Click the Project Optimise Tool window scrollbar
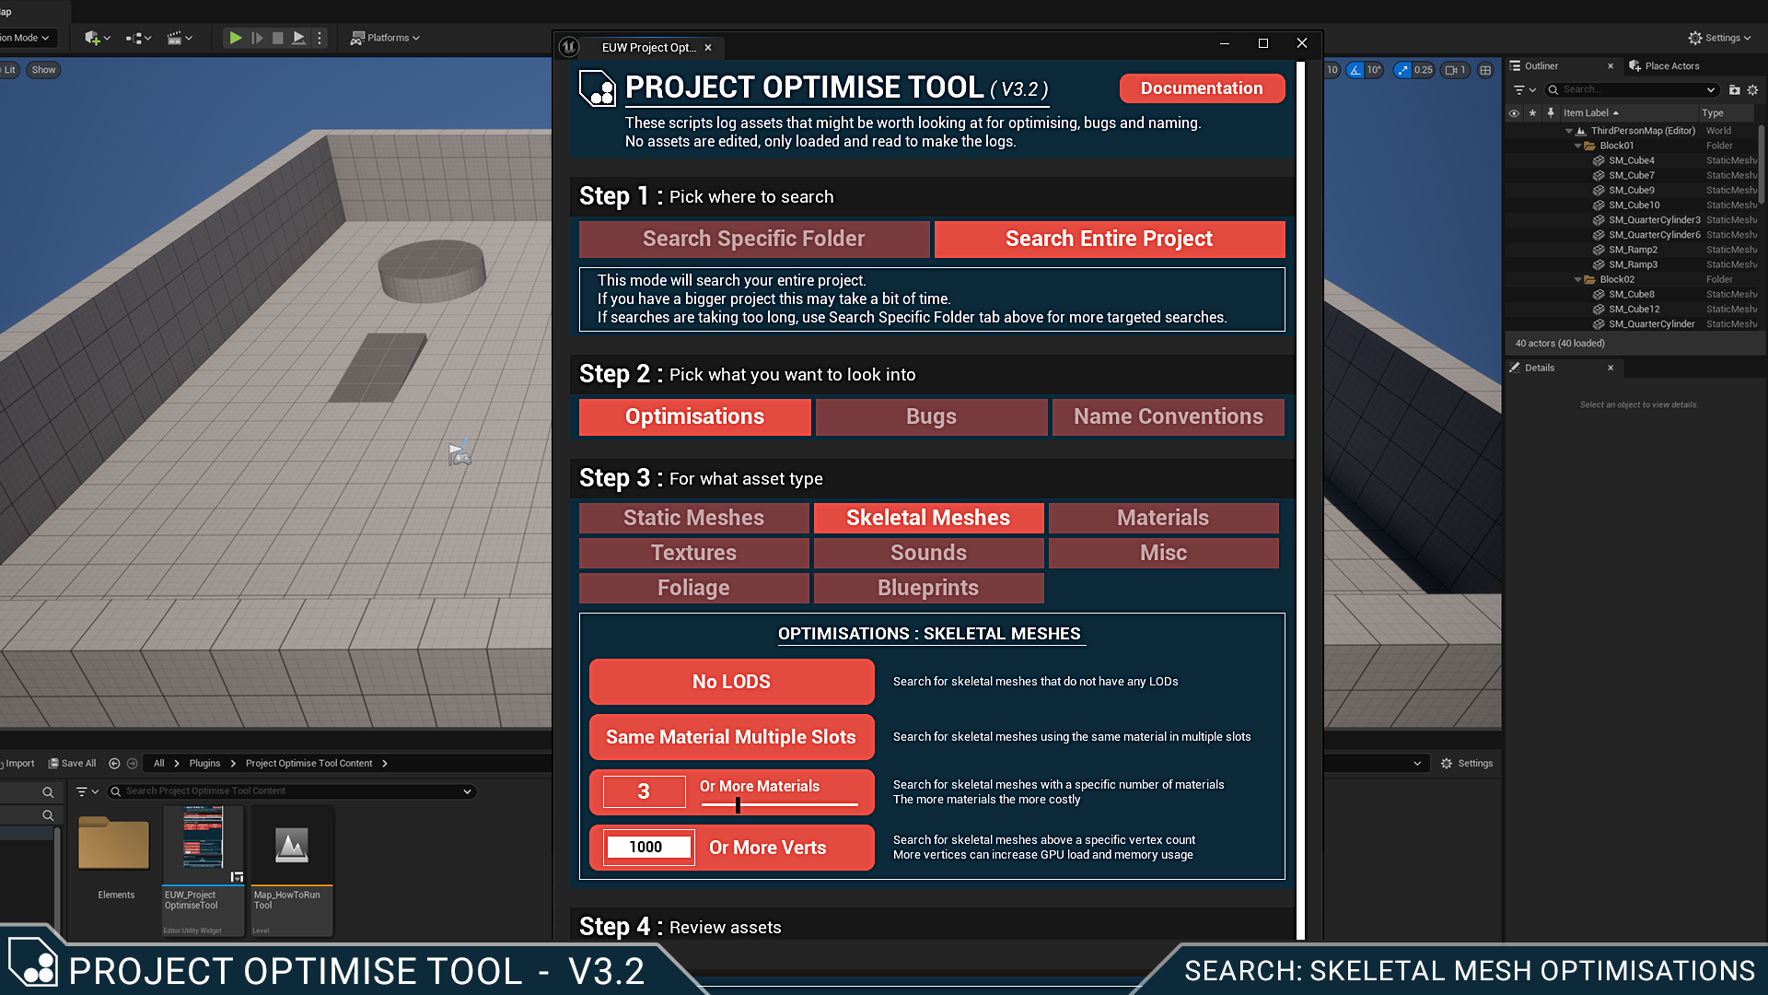 pos(1300,500)
